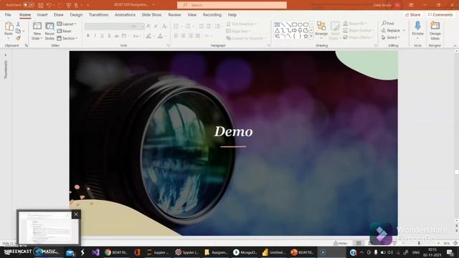Toggle Strikethrough formatting
This screenshot has width=459, height=258.
click(116, 36)
